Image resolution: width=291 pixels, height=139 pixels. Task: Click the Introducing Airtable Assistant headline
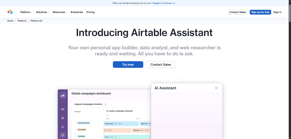[144, 33]
